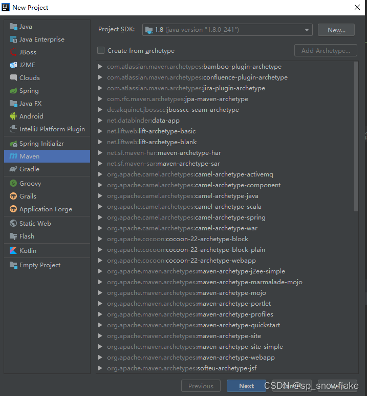The image size is (367, 396).
Task: Select Java Enterprise project type
Action: [47, 39]
